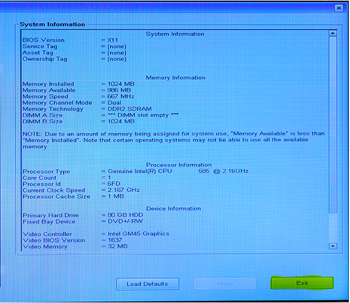Select the Memory Installed row
This screenshot has height=303, width=350.
tap(79, 84)
